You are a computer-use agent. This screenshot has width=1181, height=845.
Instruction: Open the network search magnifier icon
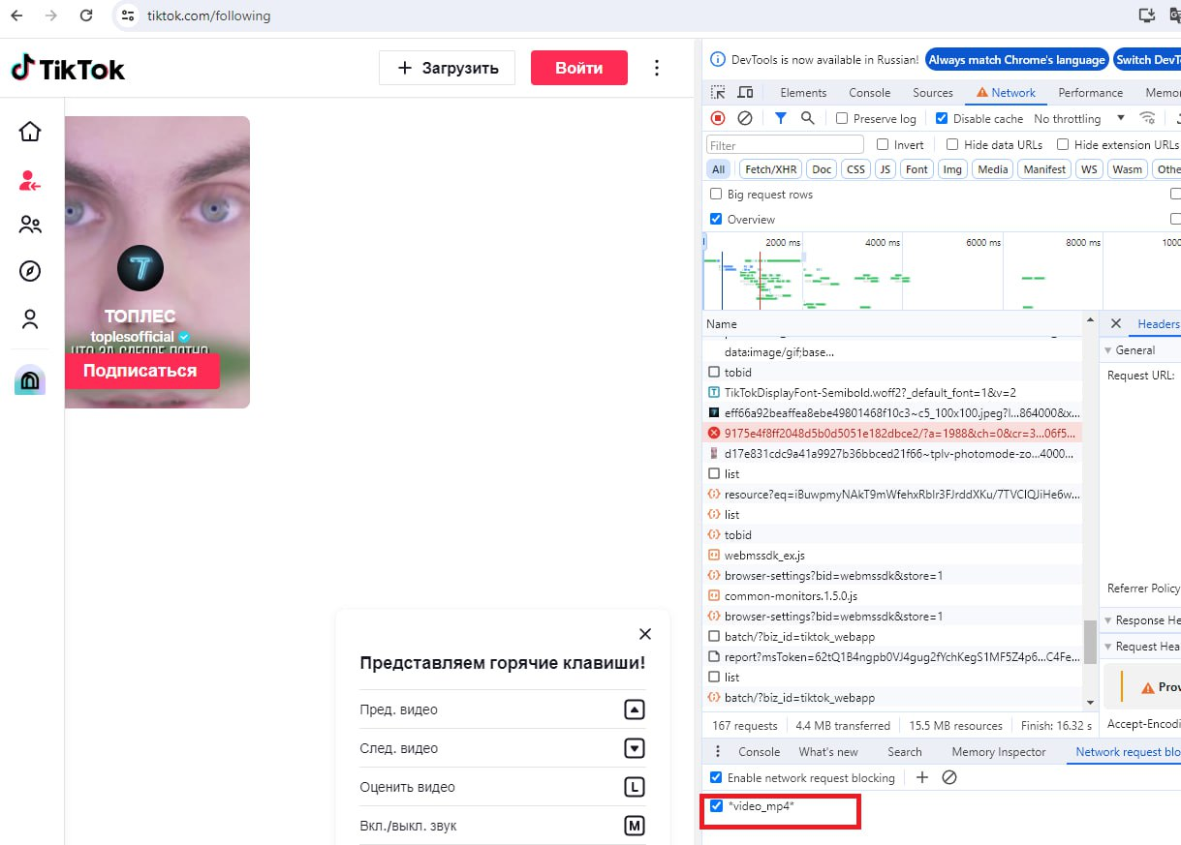point(807,118)
